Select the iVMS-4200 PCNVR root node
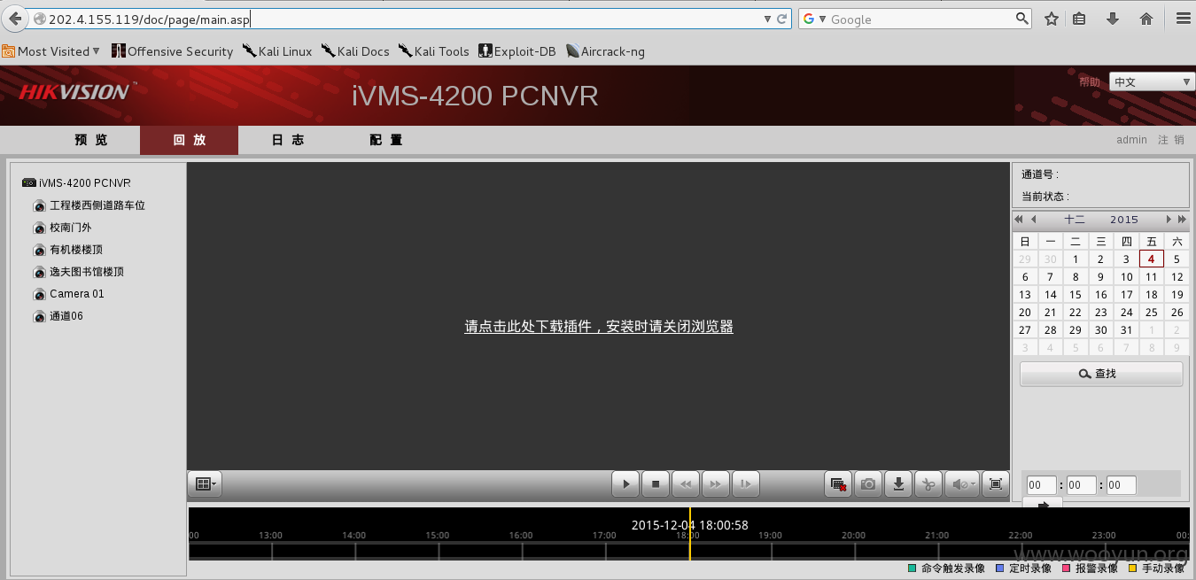 coord(84,183)
